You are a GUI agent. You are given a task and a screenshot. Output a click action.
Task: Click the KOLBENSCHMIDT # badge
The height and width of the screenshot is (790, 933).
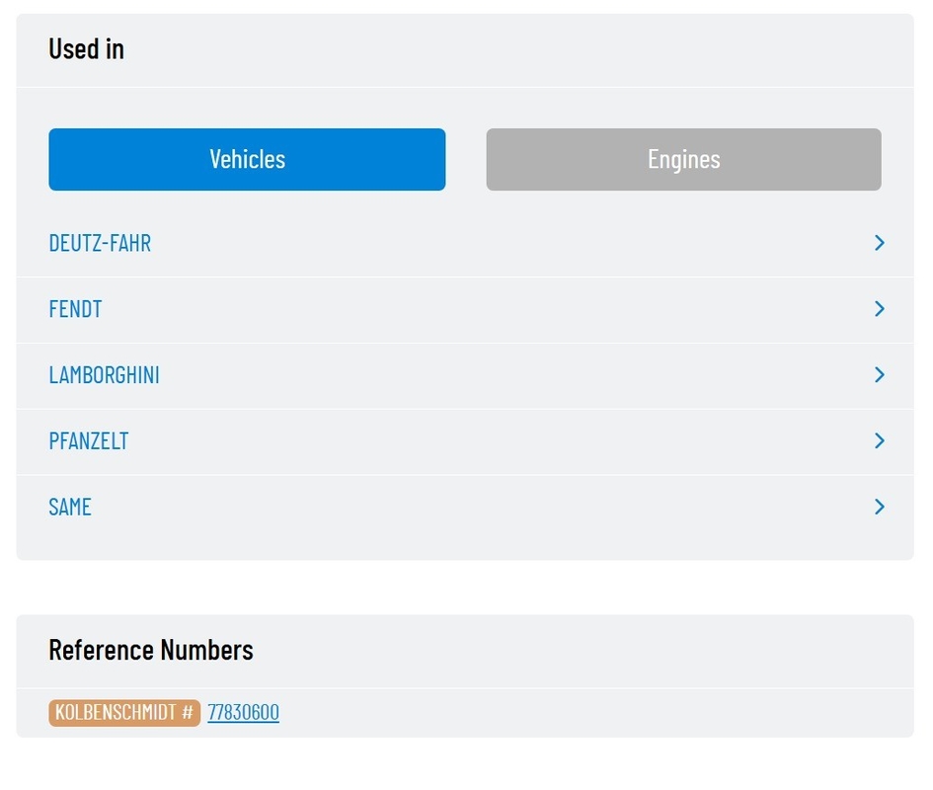pos(124,713)
